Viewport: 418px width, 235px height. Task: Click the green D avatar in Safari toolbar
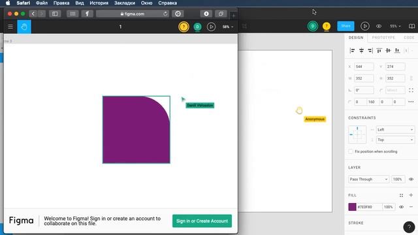pos(197,27)
